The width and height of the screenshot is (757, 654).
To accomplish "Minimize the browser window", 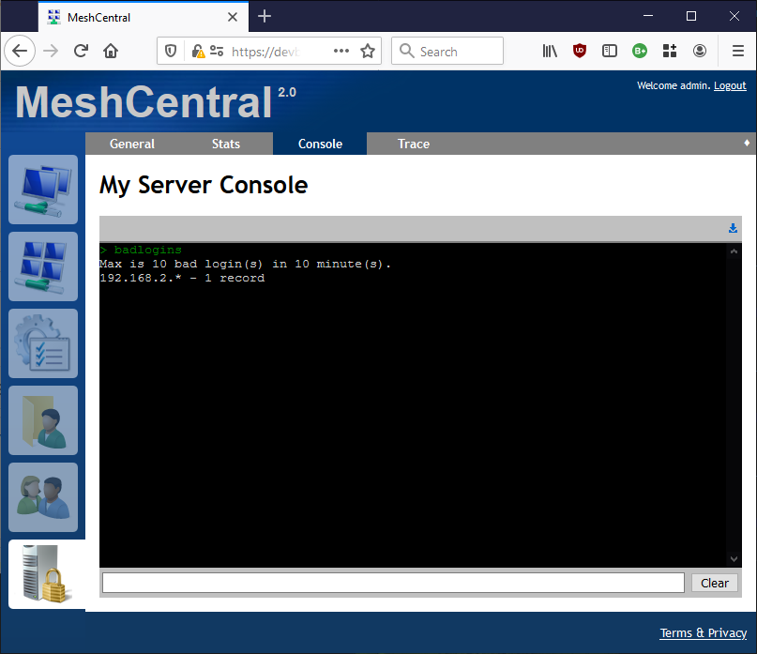I will point(648,17).
